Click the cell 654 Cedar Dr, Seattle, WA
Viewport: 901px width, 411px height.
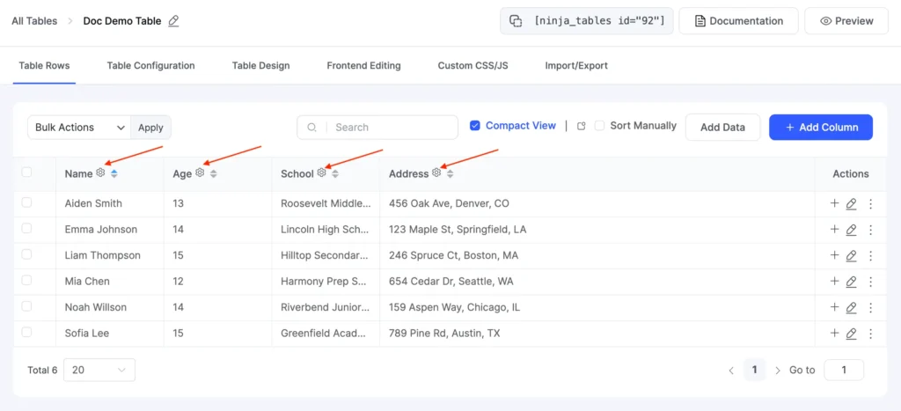(451, 282)
